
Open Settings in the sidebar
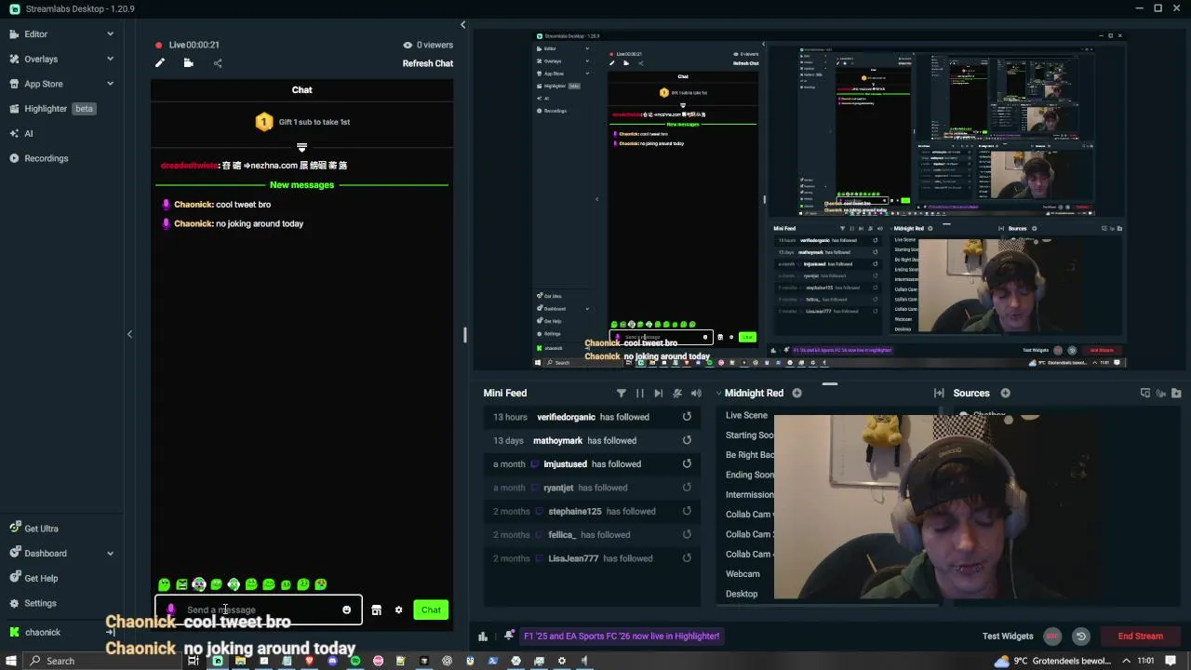point(40,603)
